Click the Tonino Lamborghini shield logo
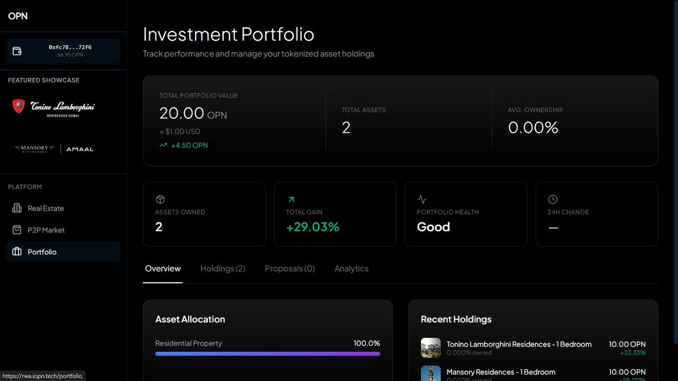Screen dimensions: 678x381 point(19,106)
